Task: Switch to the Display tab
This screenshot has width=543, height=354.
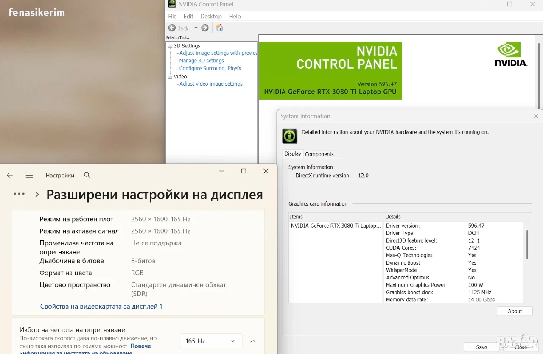Action: click(293, 154)
